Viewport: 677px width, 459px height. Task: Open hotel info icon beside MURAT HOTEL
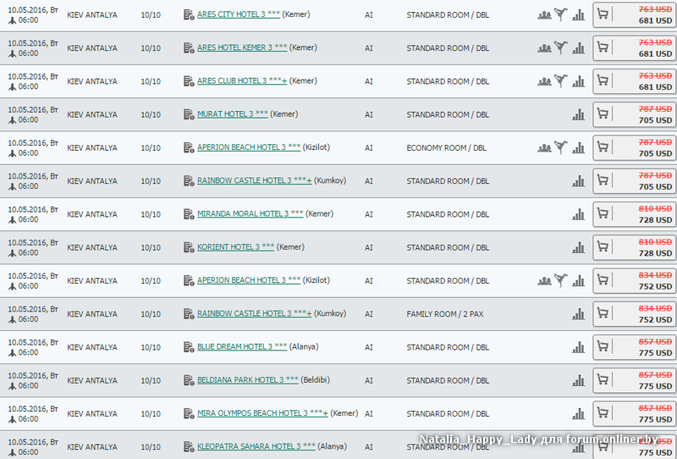click(189, 114)
